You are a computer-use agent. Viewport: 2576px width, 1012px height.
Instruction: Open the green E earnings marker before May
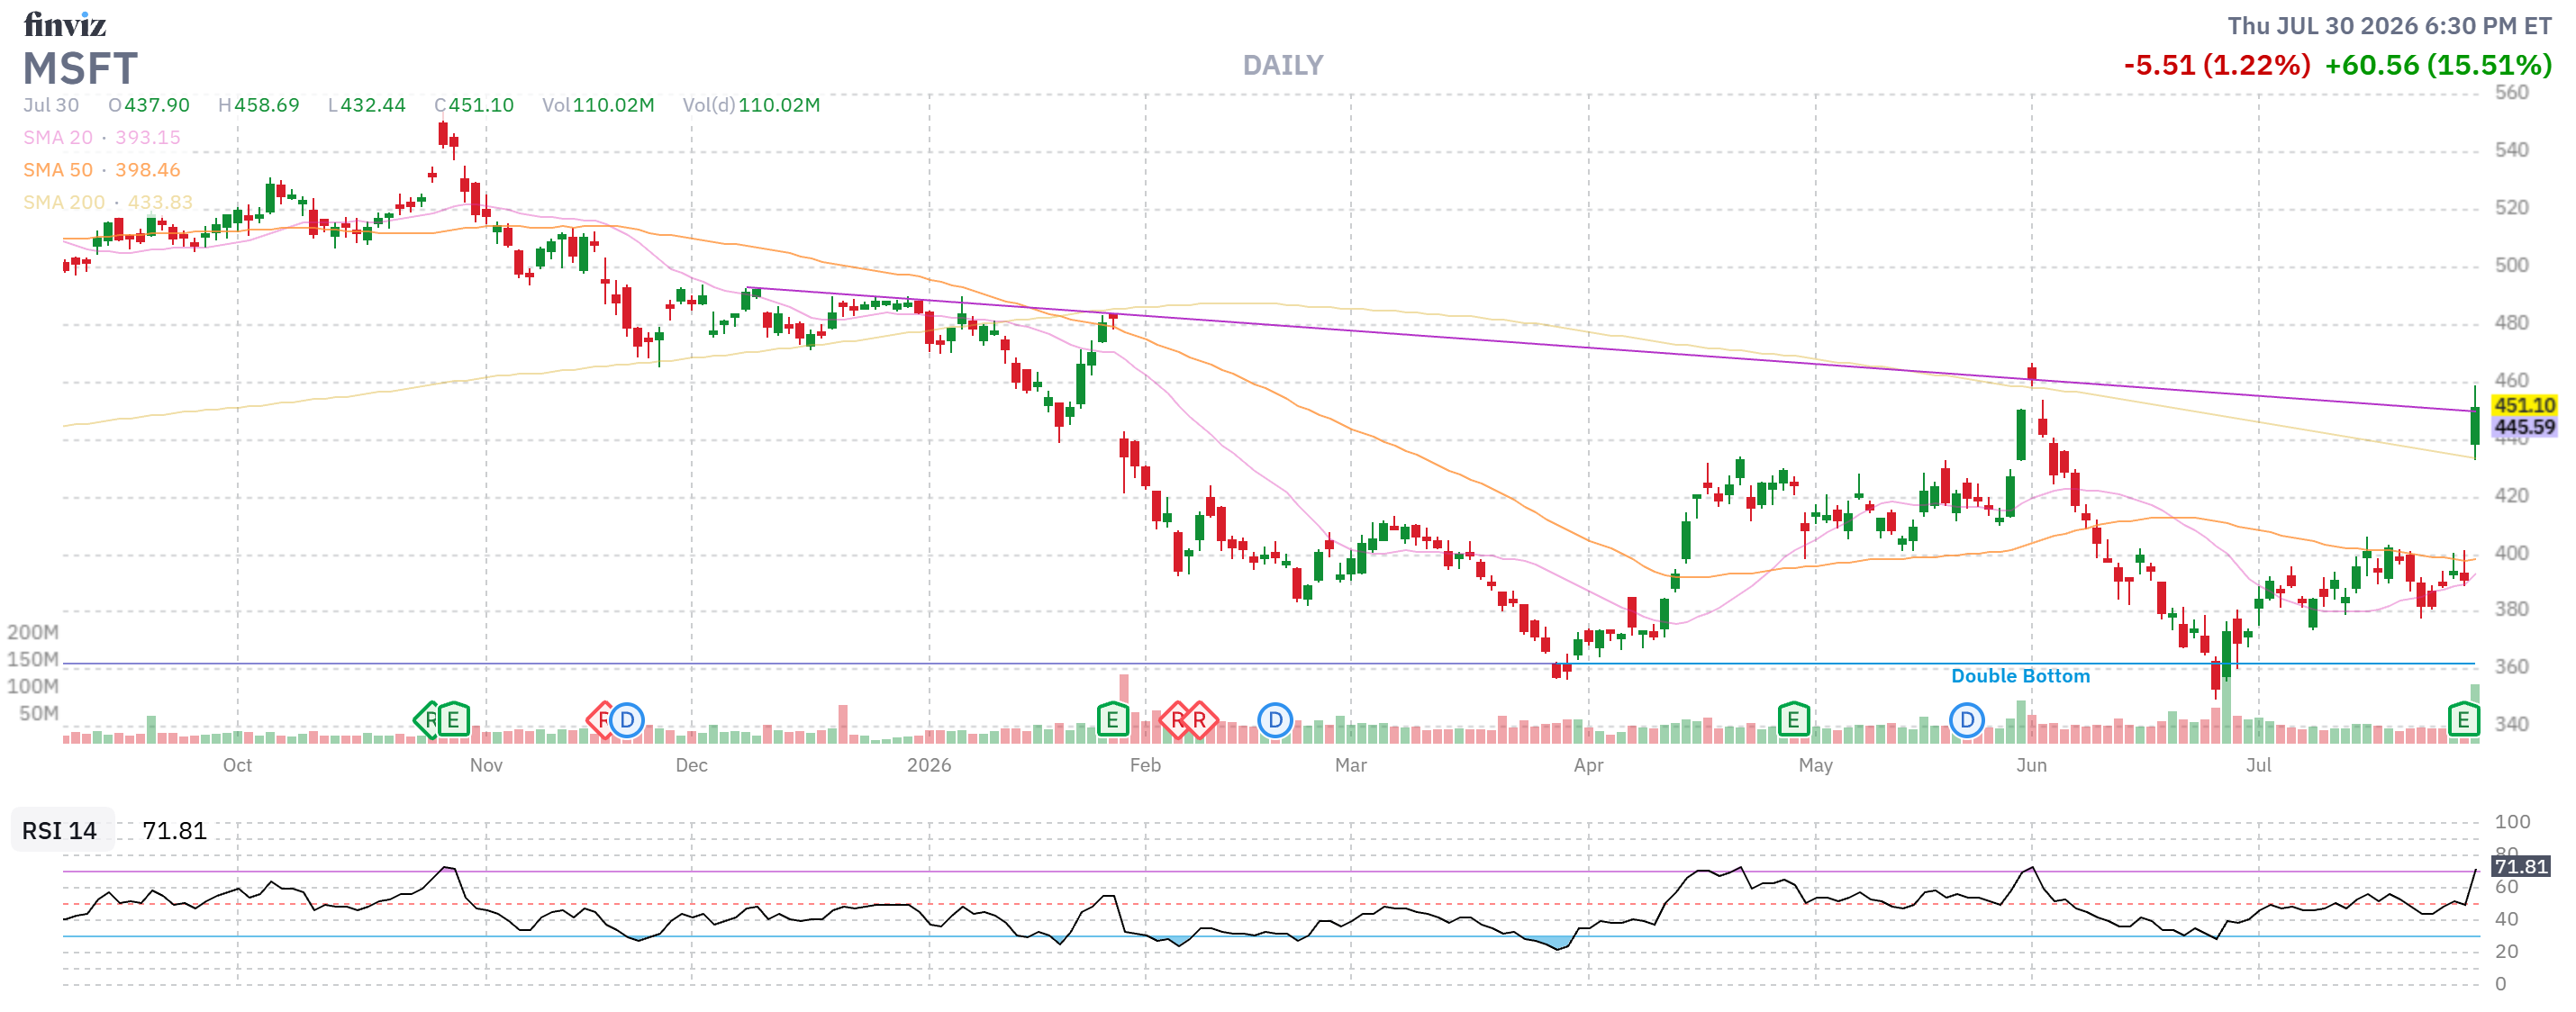tap(1793, 719)
